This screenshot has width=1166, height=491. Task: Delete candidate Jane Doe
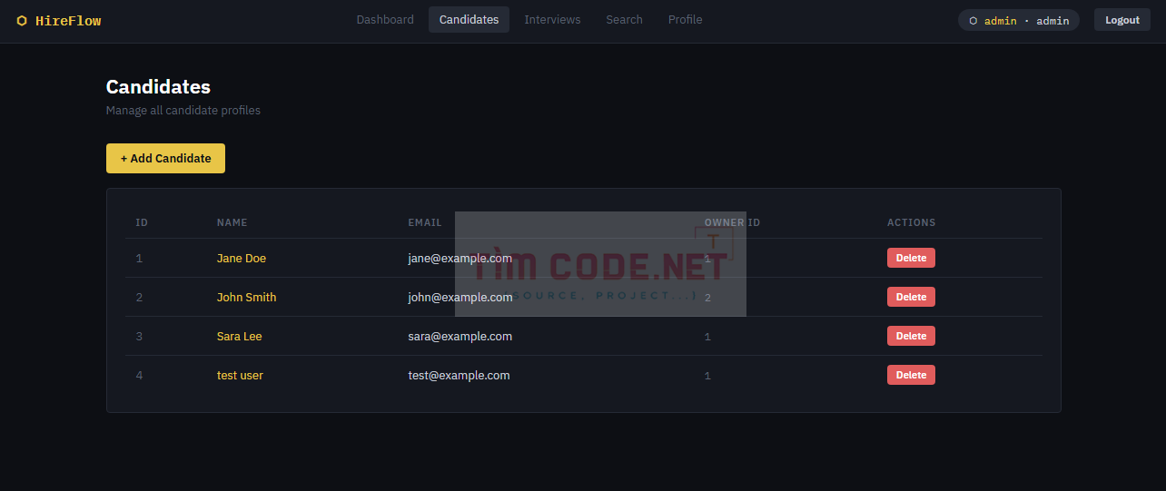click(x=911, y=258)
